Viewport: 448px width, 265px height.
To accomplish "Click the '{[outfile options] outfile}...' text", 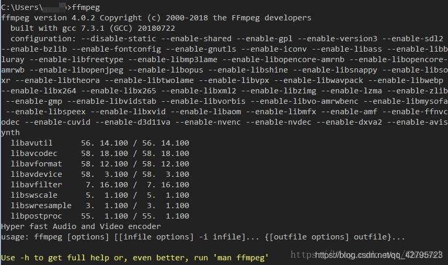I will [x=335, y=237].
